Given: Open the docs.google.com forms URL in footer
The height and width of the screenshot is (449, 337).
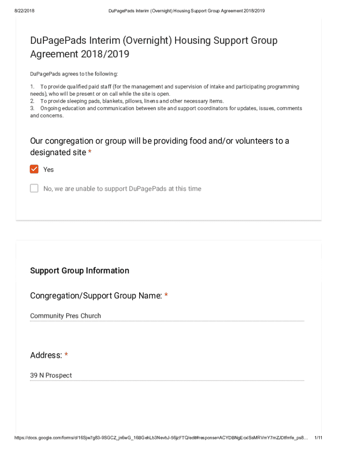Looking at the screenshot, I should (161, 438).
